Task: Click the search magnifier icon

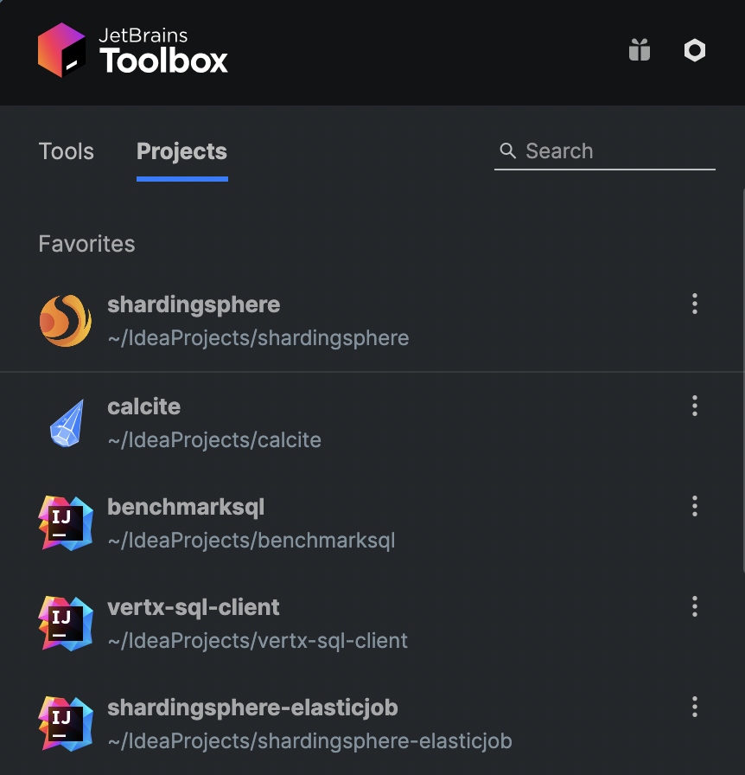Action: (508, 151)
